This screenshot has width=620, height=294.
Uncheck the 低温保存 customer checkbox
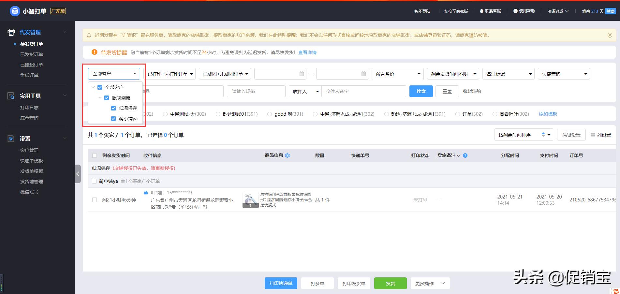coord(113,108)
